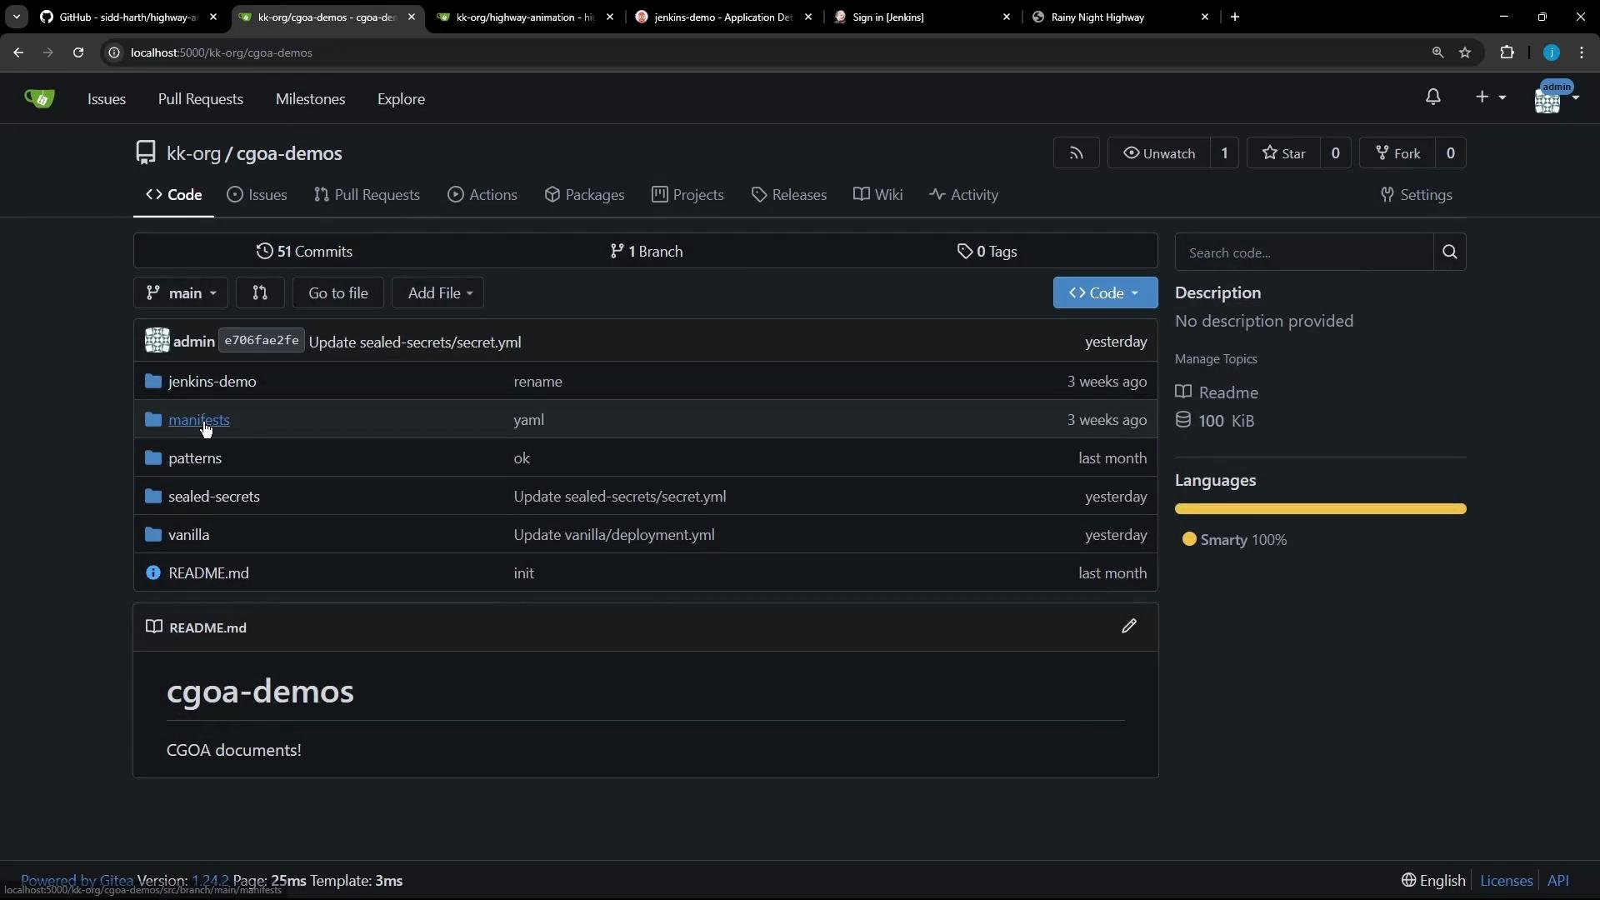The width and height of the screenshot is (1600, 900).
Task: Edit README.md with the pencil icon
Action: [x=1128, y=627]
